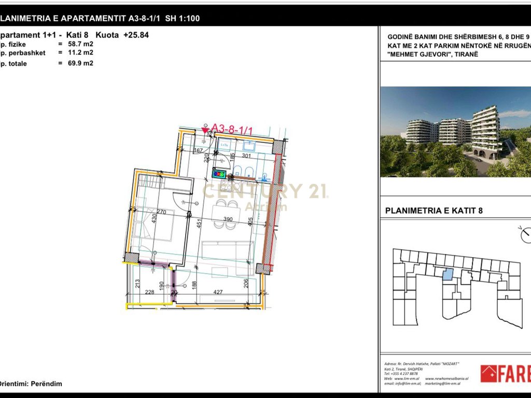This screenshot has height=398, width=531.
Task: Click the highlighted blue unit on floor map
Action: [x=448, y=275]
